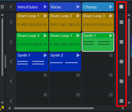This screenshot has height=112, width=132.
Task: Play the Chorus scene
Action: click(x=111, y=7)
